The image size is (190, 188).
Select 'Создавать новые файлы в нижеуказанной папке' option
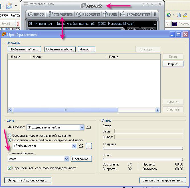[x=10, y=140]
